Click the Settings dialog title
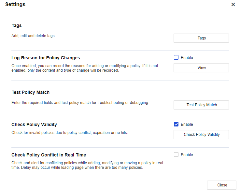This screenshot has width=240, height=191. click(15, 5)
